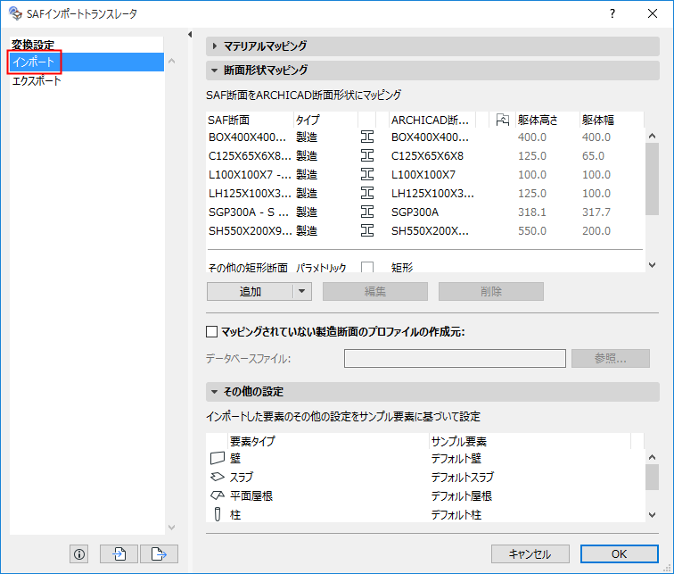Click the デフォルト壁 sample element cell
The height and width of the screenshot is (574, 674).
(x=456, y=458)
